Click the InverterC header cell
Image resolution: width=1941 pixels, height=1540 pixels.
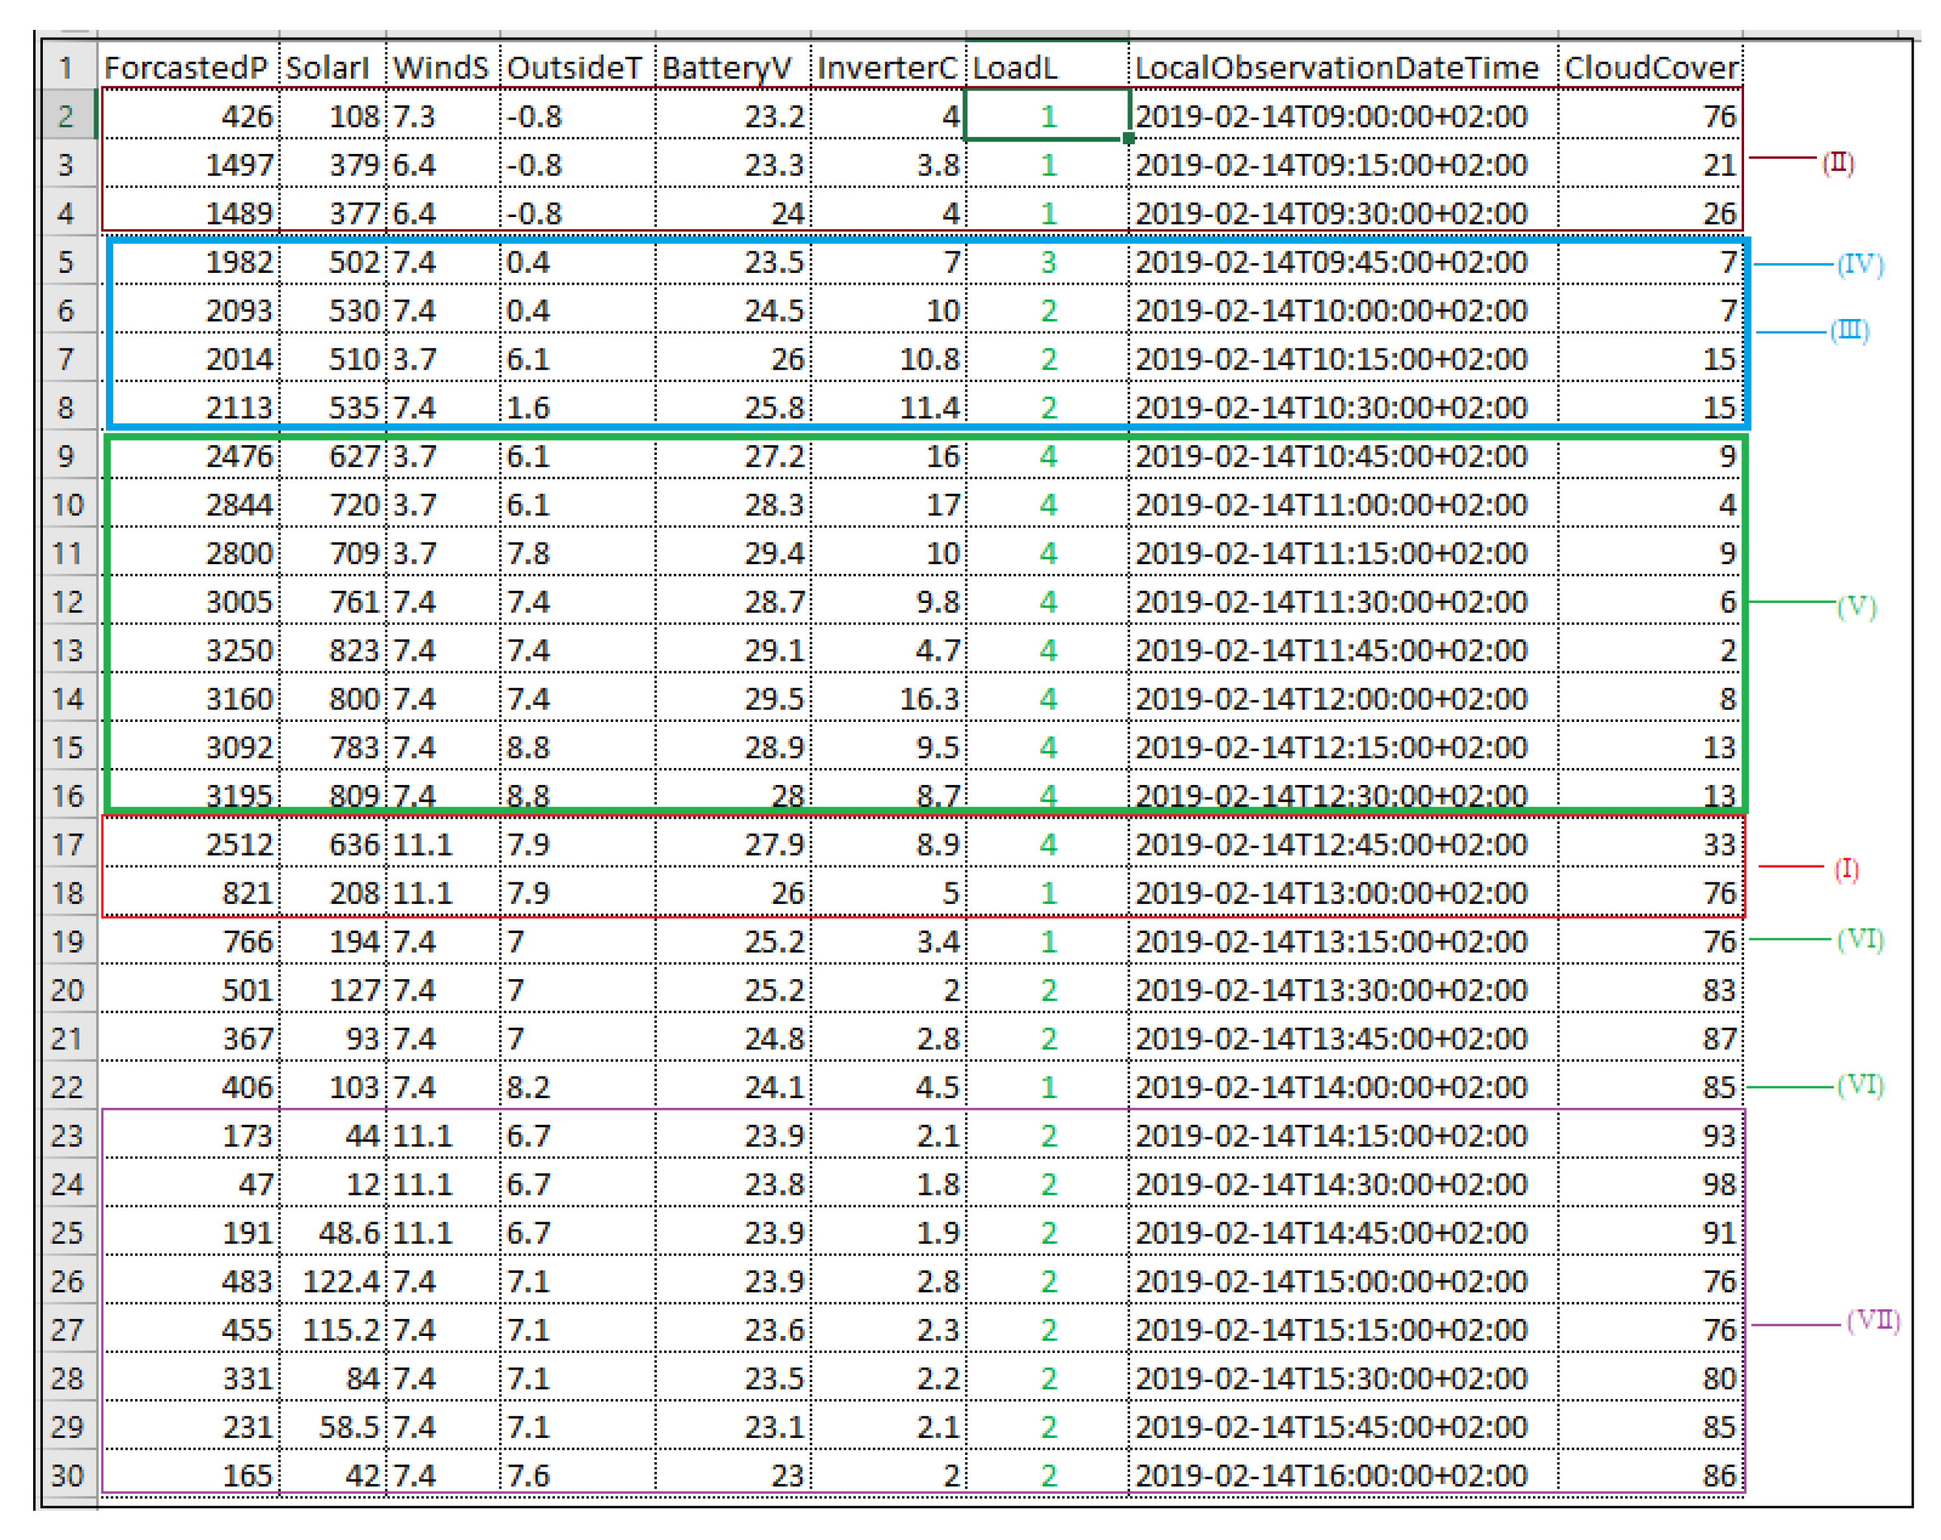click(888, 68)
